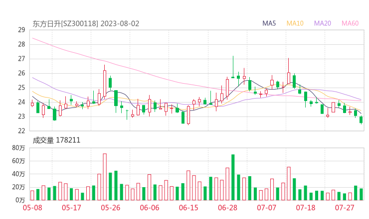
Task: Click the 06-28 date axis label
Action: pyautogui.click(x=227, y=208)
